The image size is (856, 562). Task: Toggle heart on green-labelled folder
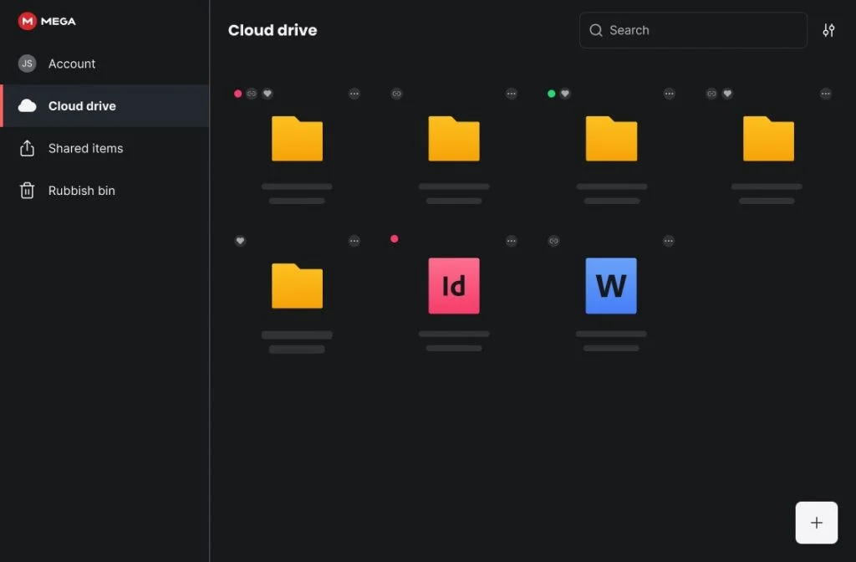pos(565,94)
